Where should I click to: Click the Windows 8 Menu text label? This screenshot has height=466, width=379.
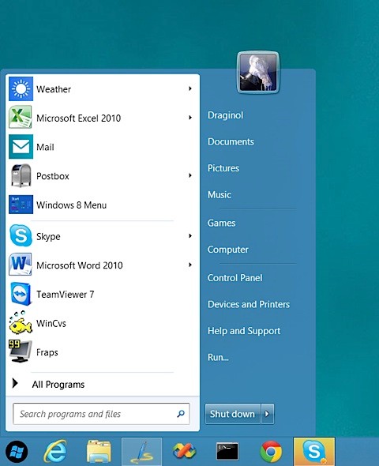tap(71, 205)
